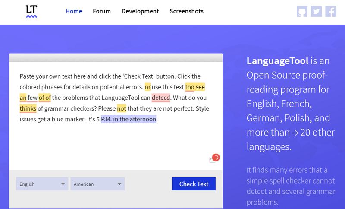Click the highlighted word 'thinks'

28,108
